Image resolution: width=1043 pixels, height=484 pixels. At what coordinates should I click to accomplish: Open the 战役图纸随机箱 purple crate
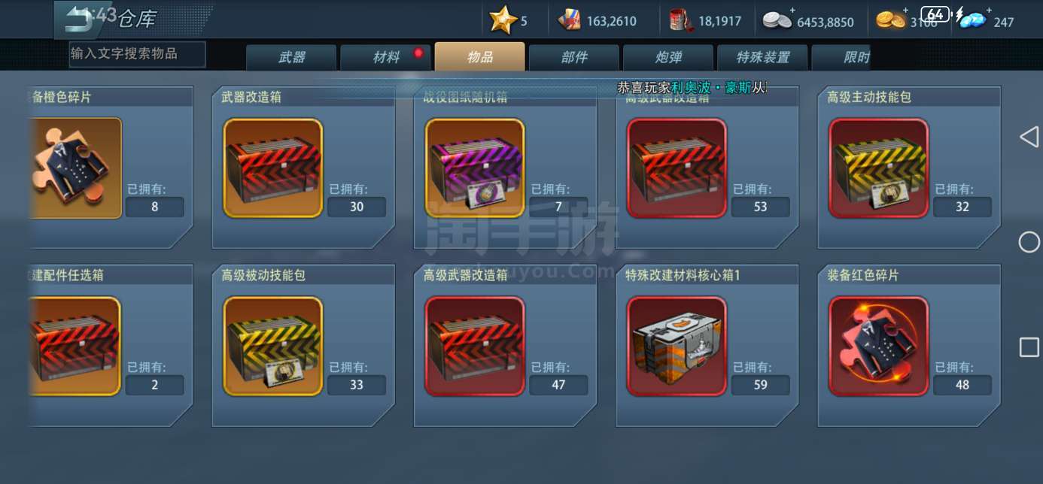click(x=475, y=168)
